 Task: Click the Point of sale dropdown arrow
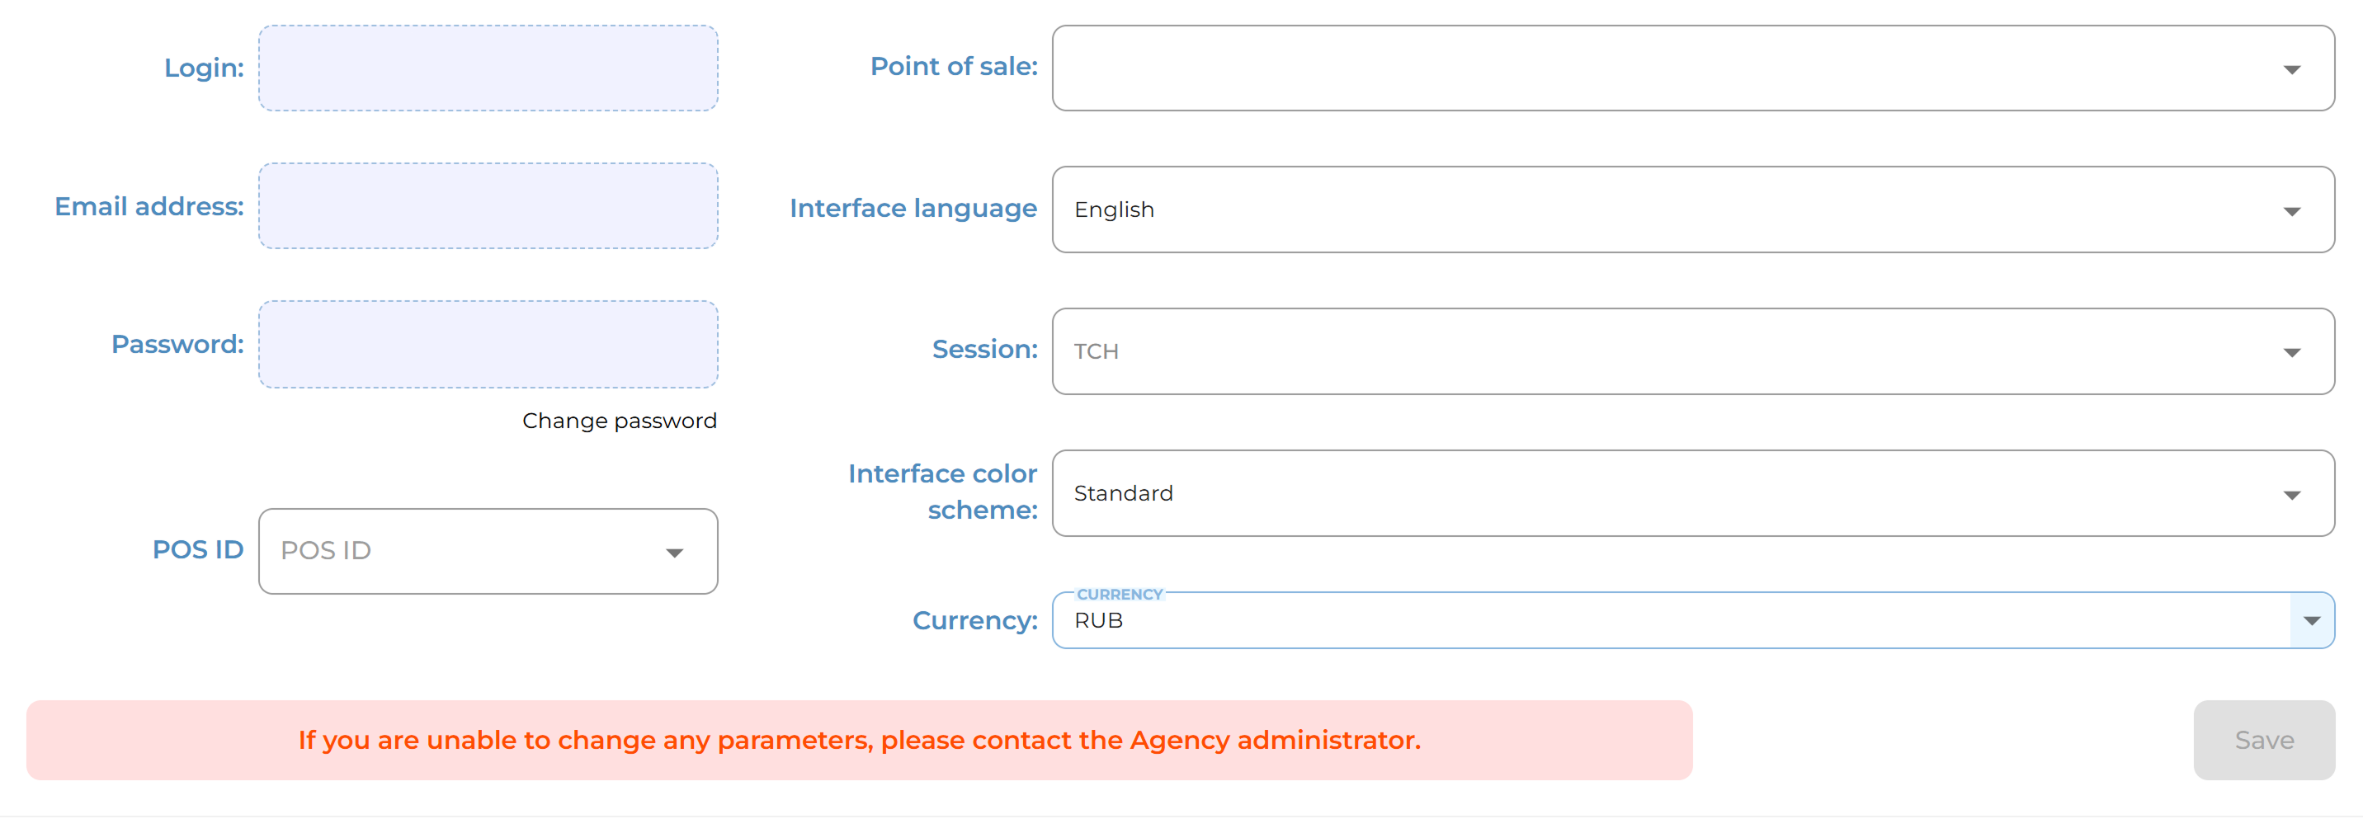point(2291,70)
